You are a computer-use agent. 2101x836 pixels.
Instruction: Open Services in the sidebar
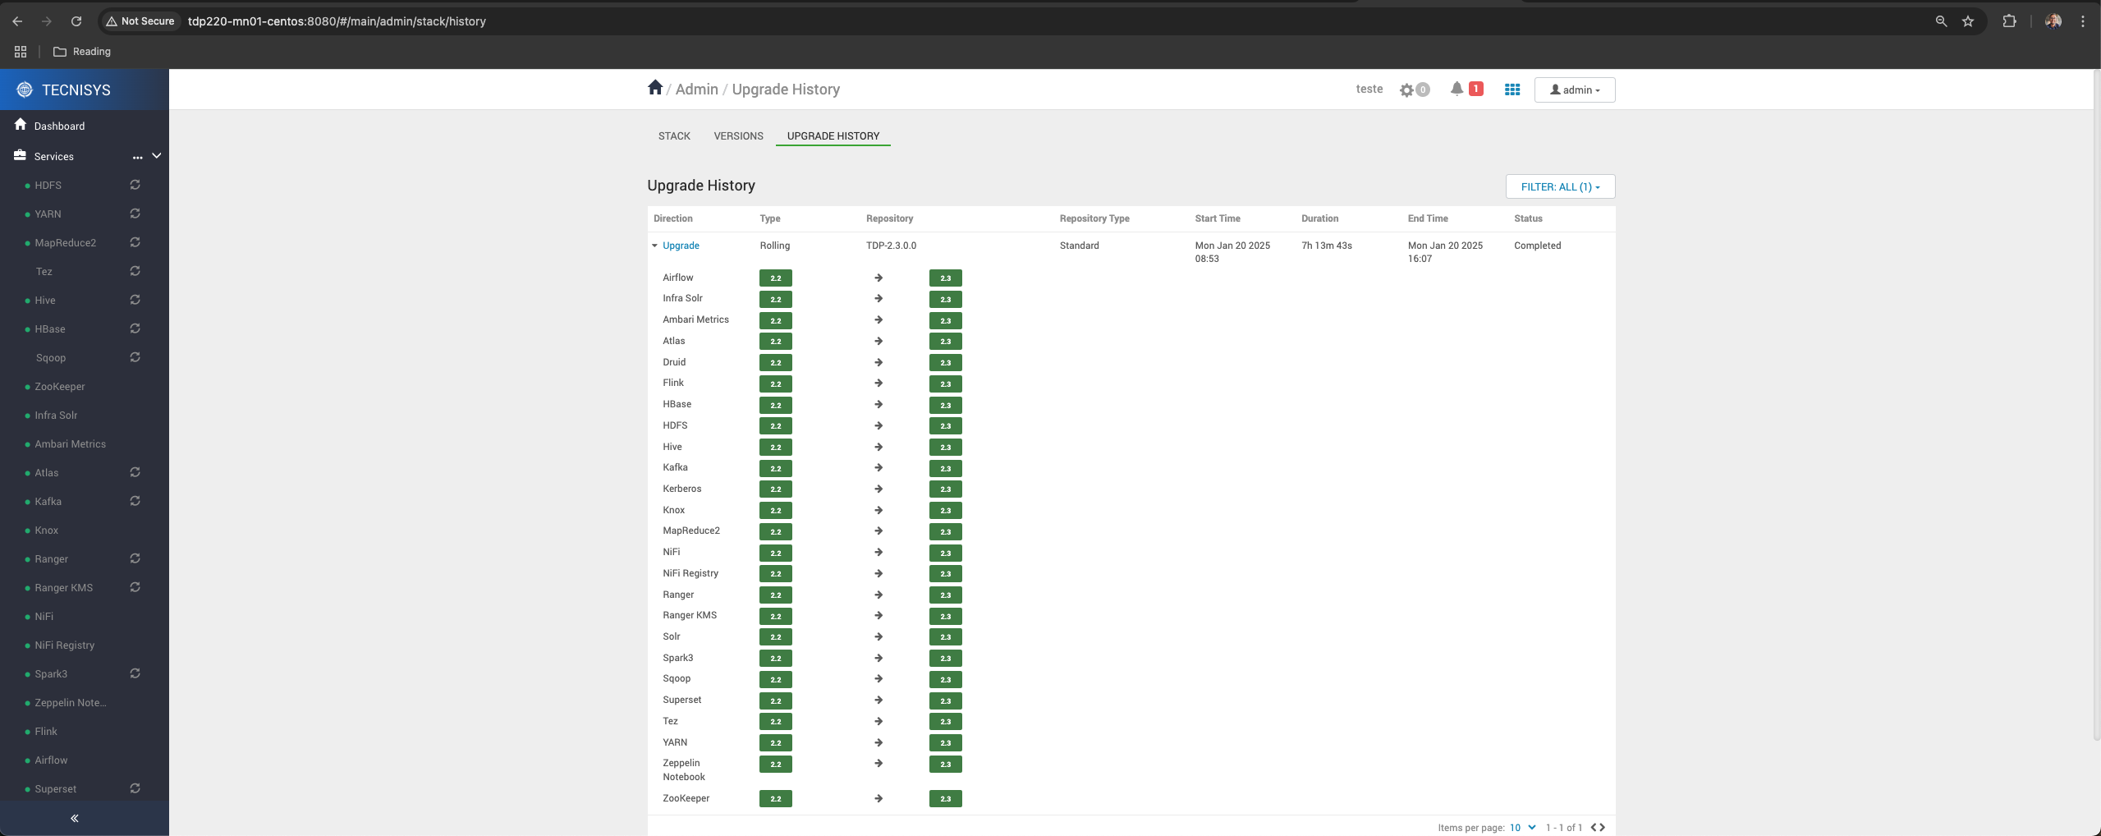[54, 156]
